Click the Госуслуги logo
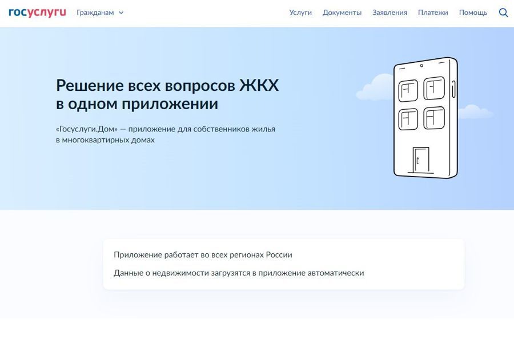 (x=37, y=13)
